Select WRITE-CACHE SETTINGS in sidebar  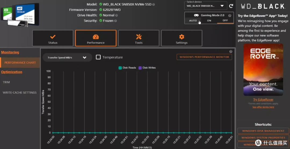20,93
